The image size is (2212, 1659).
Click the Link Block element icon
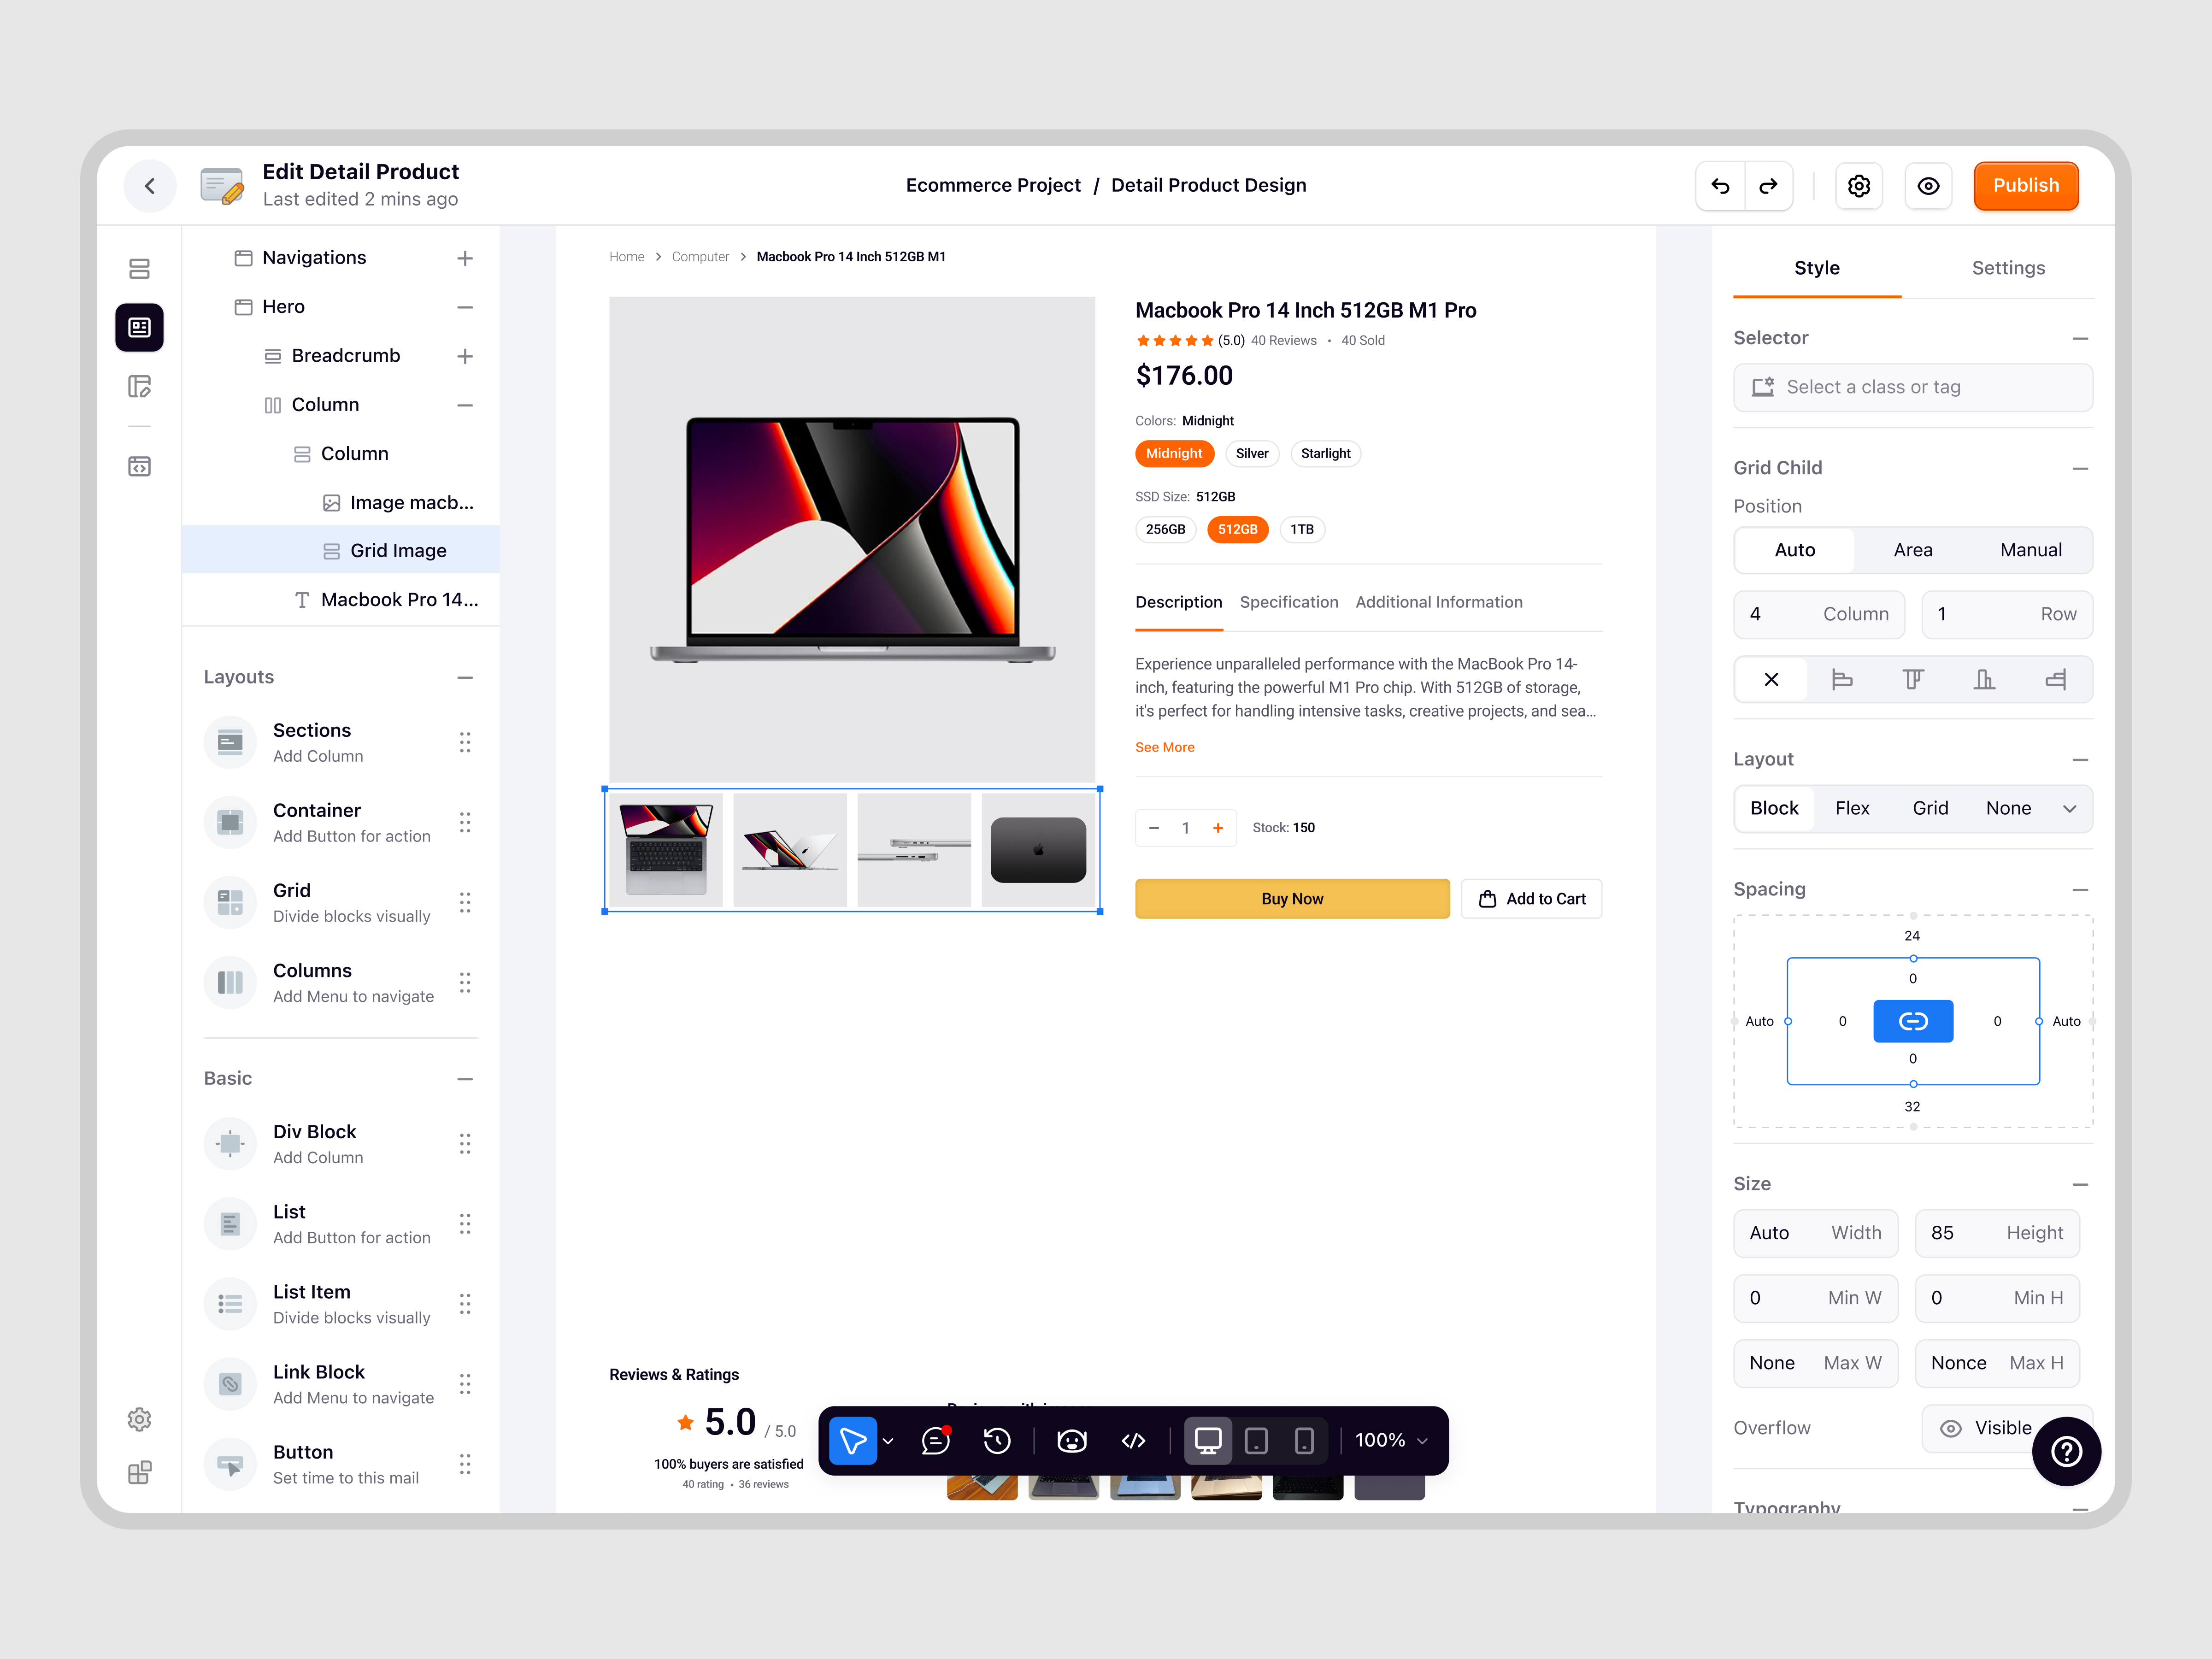coord(230,1384)
